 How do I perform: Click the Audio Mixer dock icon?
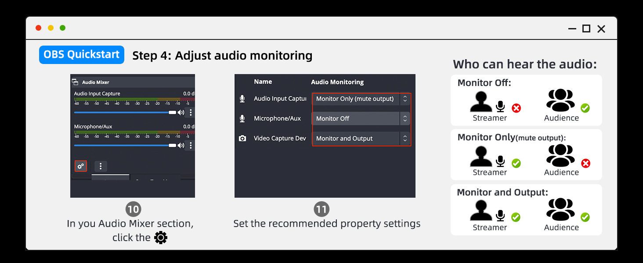(x=75, y=82)
